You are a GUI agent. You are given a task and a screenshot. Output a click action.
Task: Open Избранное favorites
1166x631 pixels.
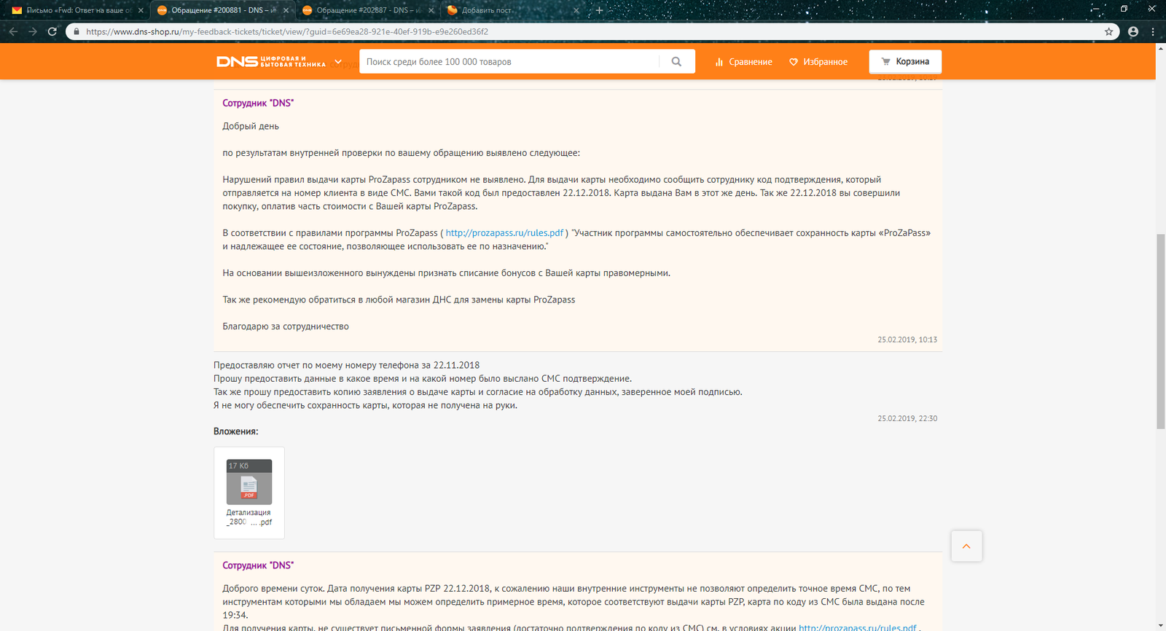818,62
